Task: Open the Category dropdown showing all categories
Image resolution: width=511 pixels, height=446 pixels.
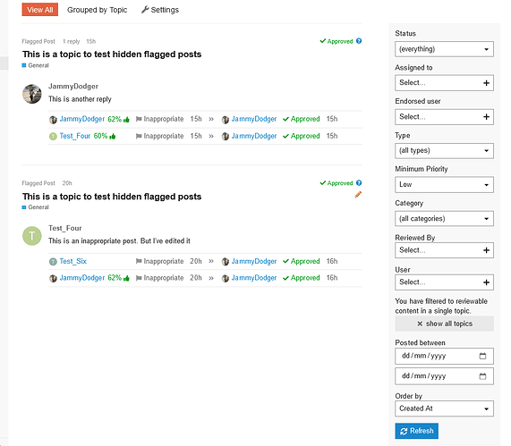Action: 444,218
